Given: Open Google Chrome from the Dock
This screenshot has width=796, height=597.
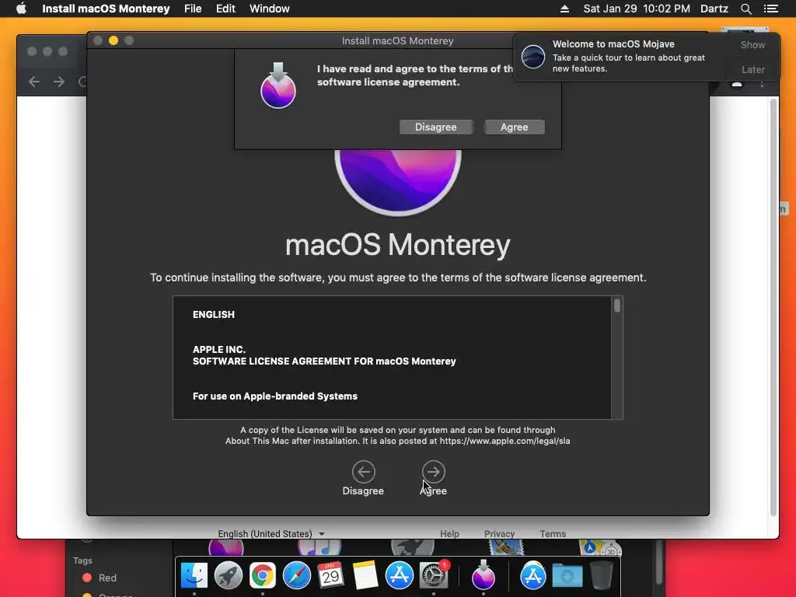Looking at the screenshot, I should click(263, 576).
